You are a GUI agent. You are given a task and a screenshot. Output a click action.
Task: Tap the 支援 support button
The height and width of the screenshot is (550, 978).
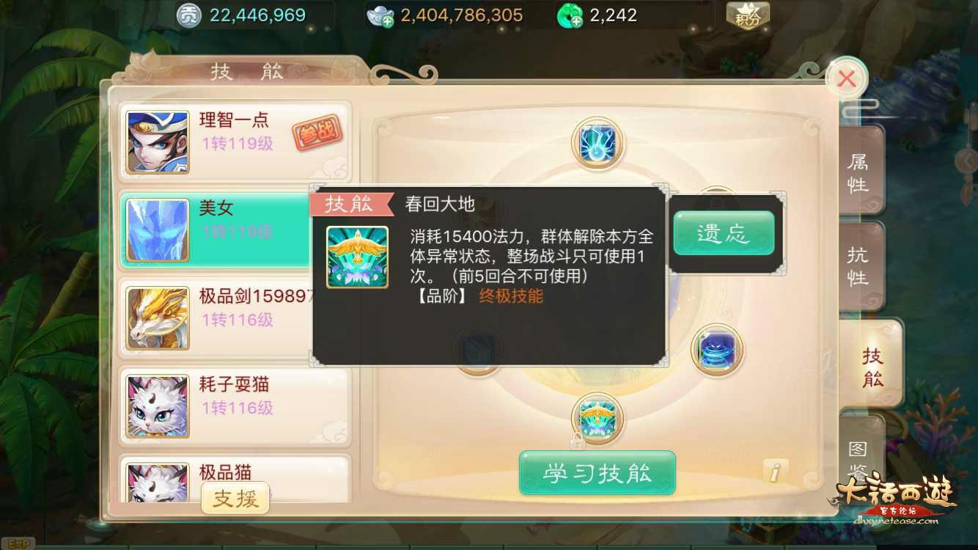235,498
